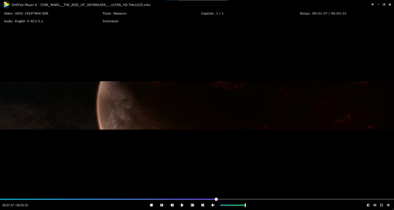Click the Tempo time readout at top
The height and width of the screenshot is (210, 394).
(323, 14)
